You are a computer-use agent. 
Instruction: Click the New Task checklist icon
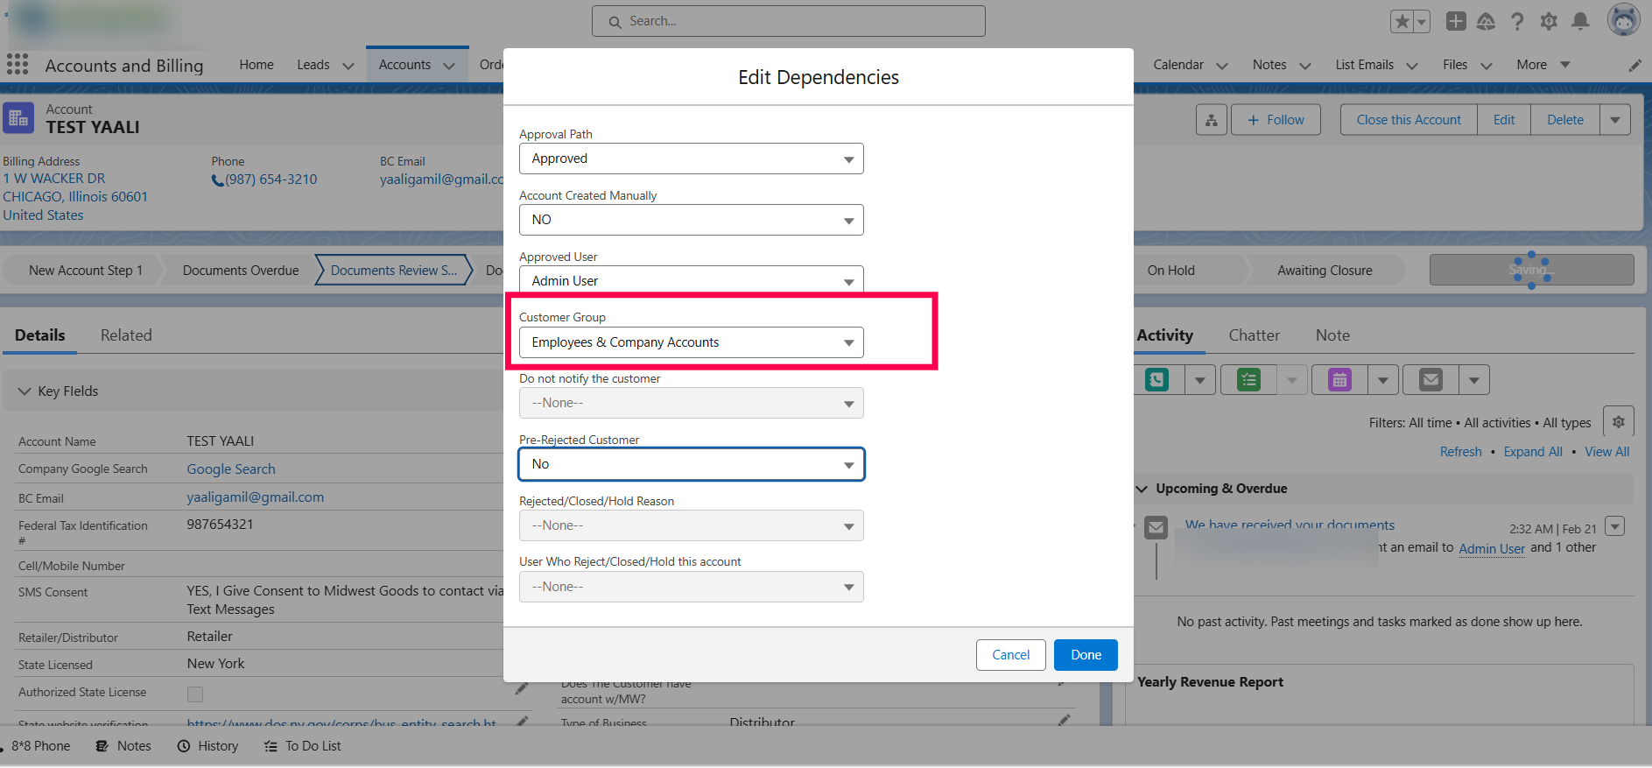[1249, 380]
